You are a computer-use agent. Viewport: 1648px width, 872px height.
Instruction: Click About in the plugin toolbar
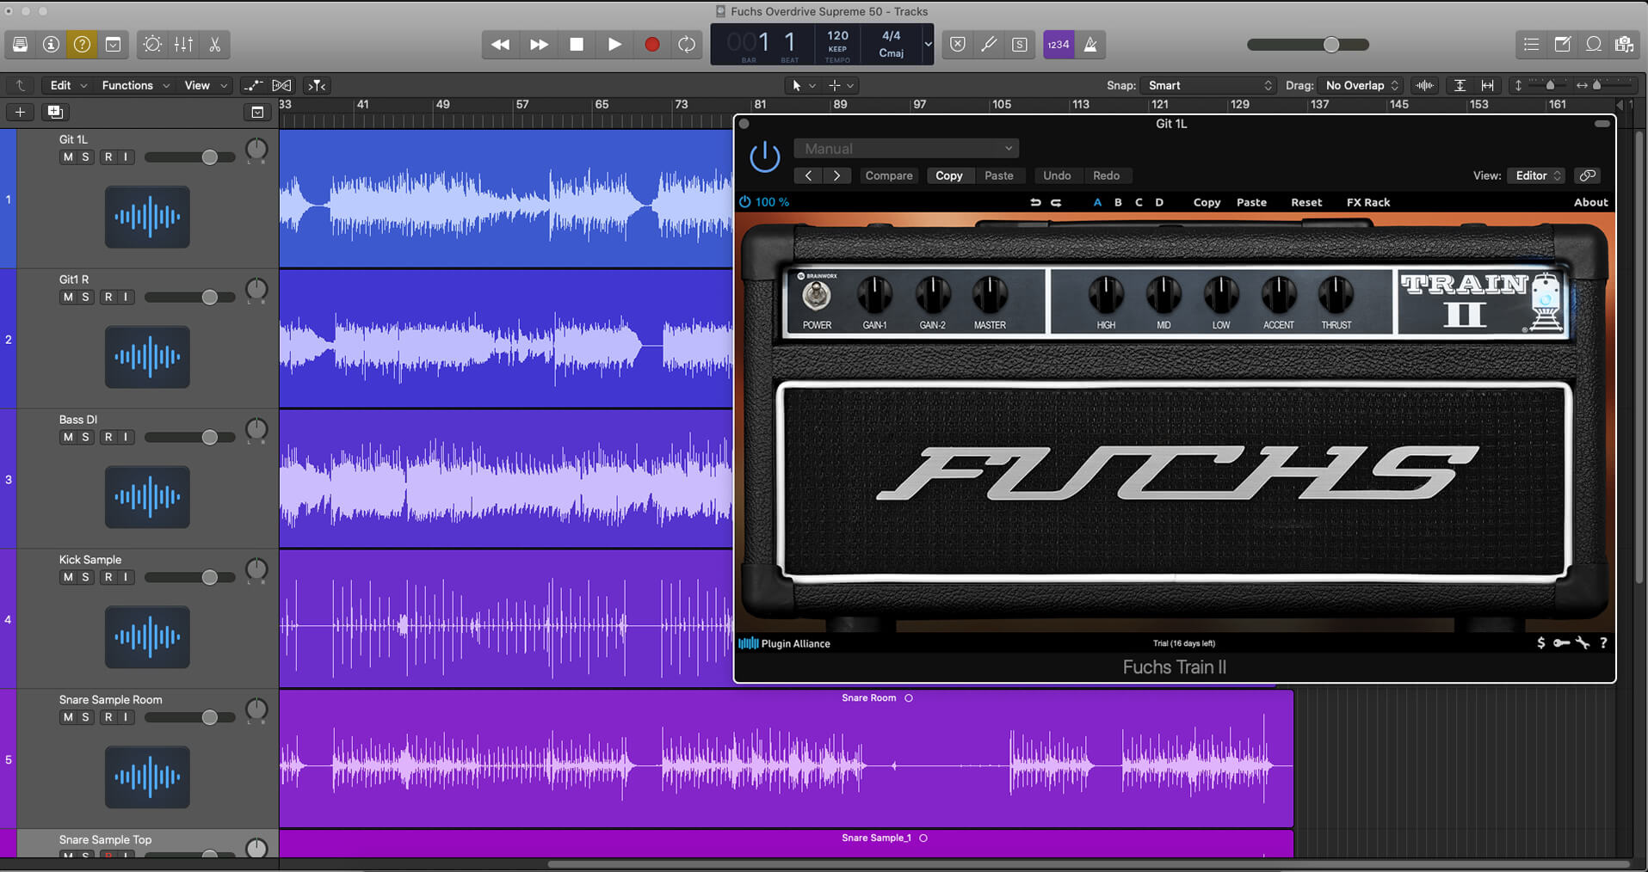click(x=1590, y=203)
